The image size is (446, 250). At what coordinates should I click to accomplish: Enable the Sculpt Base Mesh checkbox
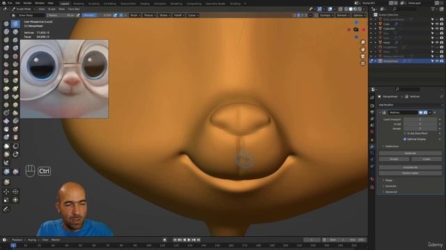[405, 133]
